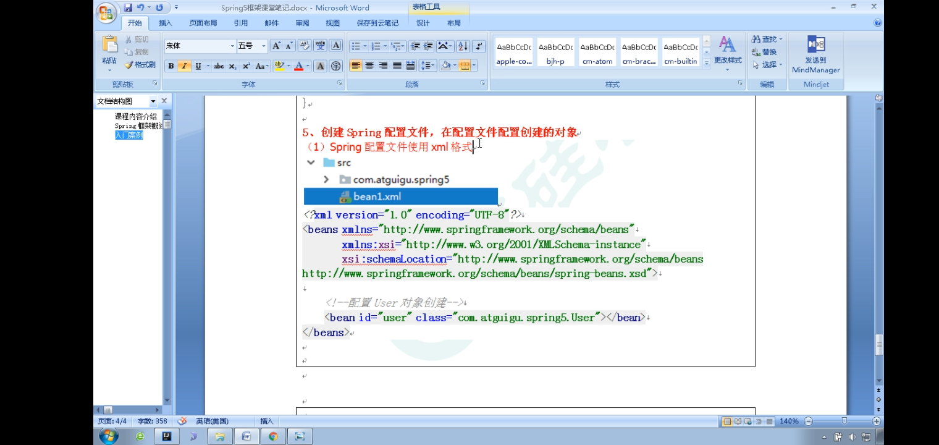This screenshot has width=939, height=445.
Task: Decrease the paragraph indent
Action: click(x=414, y=46)
